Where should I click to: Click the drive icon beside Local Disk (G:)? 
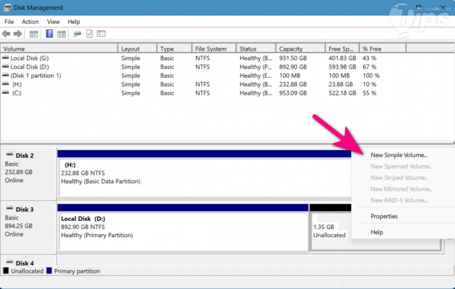[6, 58]
